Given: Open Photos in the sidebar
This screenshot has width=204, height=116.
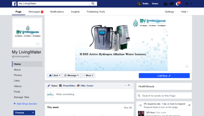Looking at the screenshot, I should [x=18, y=75].
